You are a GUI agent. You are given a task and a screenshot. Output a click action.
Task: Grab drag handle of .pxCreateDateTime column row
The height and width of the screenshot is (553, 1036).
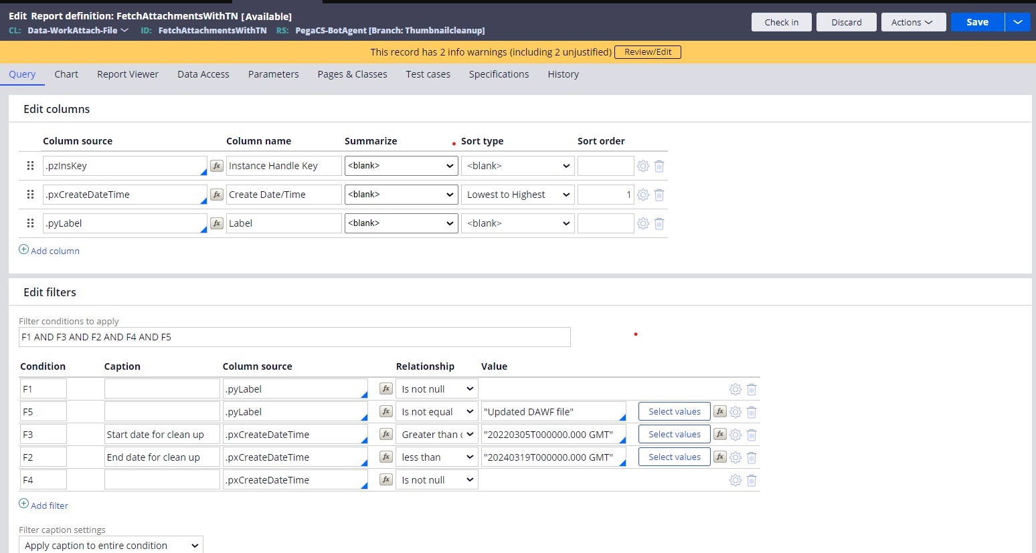point(30,195)
